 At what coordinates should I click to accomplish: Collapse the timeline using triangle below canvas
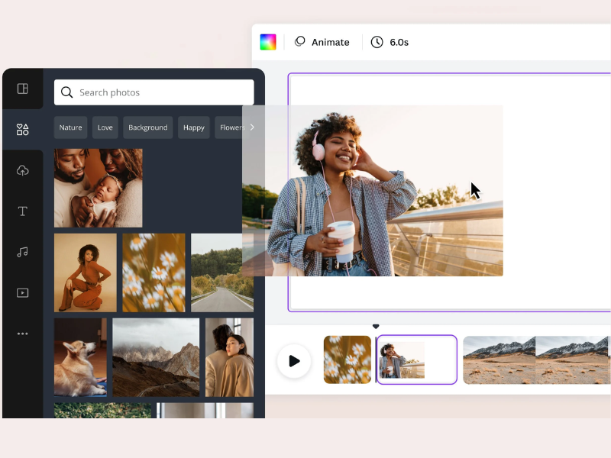point(376,325)
